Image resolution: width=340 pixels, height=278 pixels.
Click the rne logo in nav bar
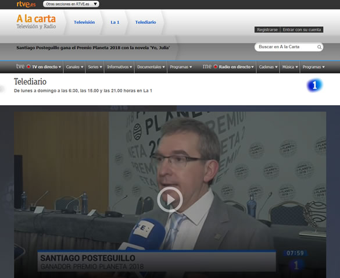(x=207, y=66)
